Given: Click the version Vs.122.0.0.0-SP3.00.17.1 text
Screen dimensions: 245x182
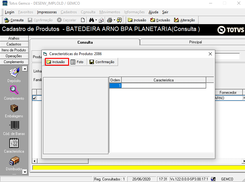Looking at the screenshot, I should point(189,179).
